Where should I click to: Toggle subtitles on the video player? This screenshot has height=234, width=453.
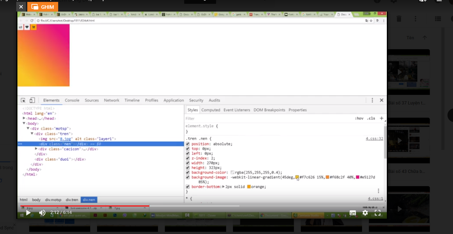click(353, 213)
